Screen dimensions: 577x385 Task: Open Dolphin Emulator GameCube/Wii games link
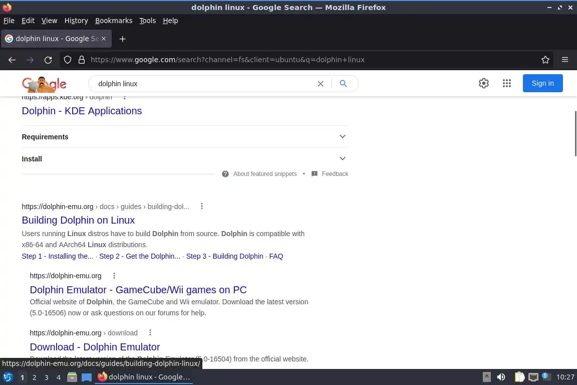(x=138, y=290)
